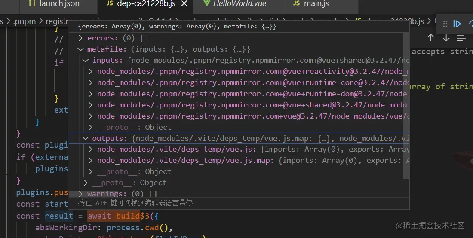Go to previous match with up arrow
This screenshot has height=238, width=473.
tap(430, 38)
